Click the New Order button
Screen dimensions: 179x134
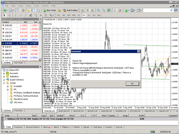(50, 10)
